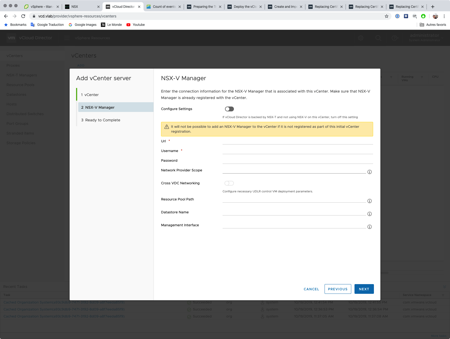Click the Network Provider Scope info icon
The width and height of the screenshot is (450, 339).
pyautogui.click(x=370, y=172)
